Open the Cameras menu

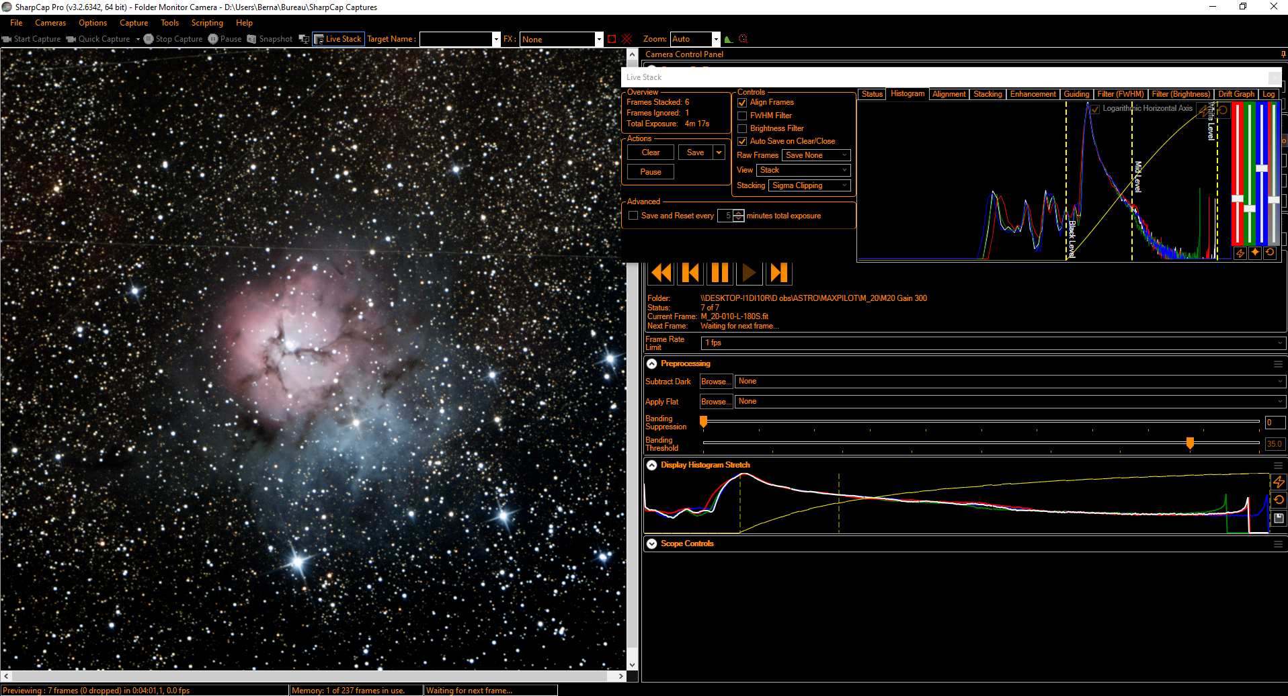point(50,23)
